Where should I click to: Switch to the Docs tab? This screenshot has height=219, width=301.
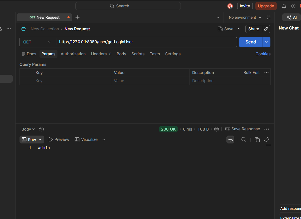click(29, 54)
